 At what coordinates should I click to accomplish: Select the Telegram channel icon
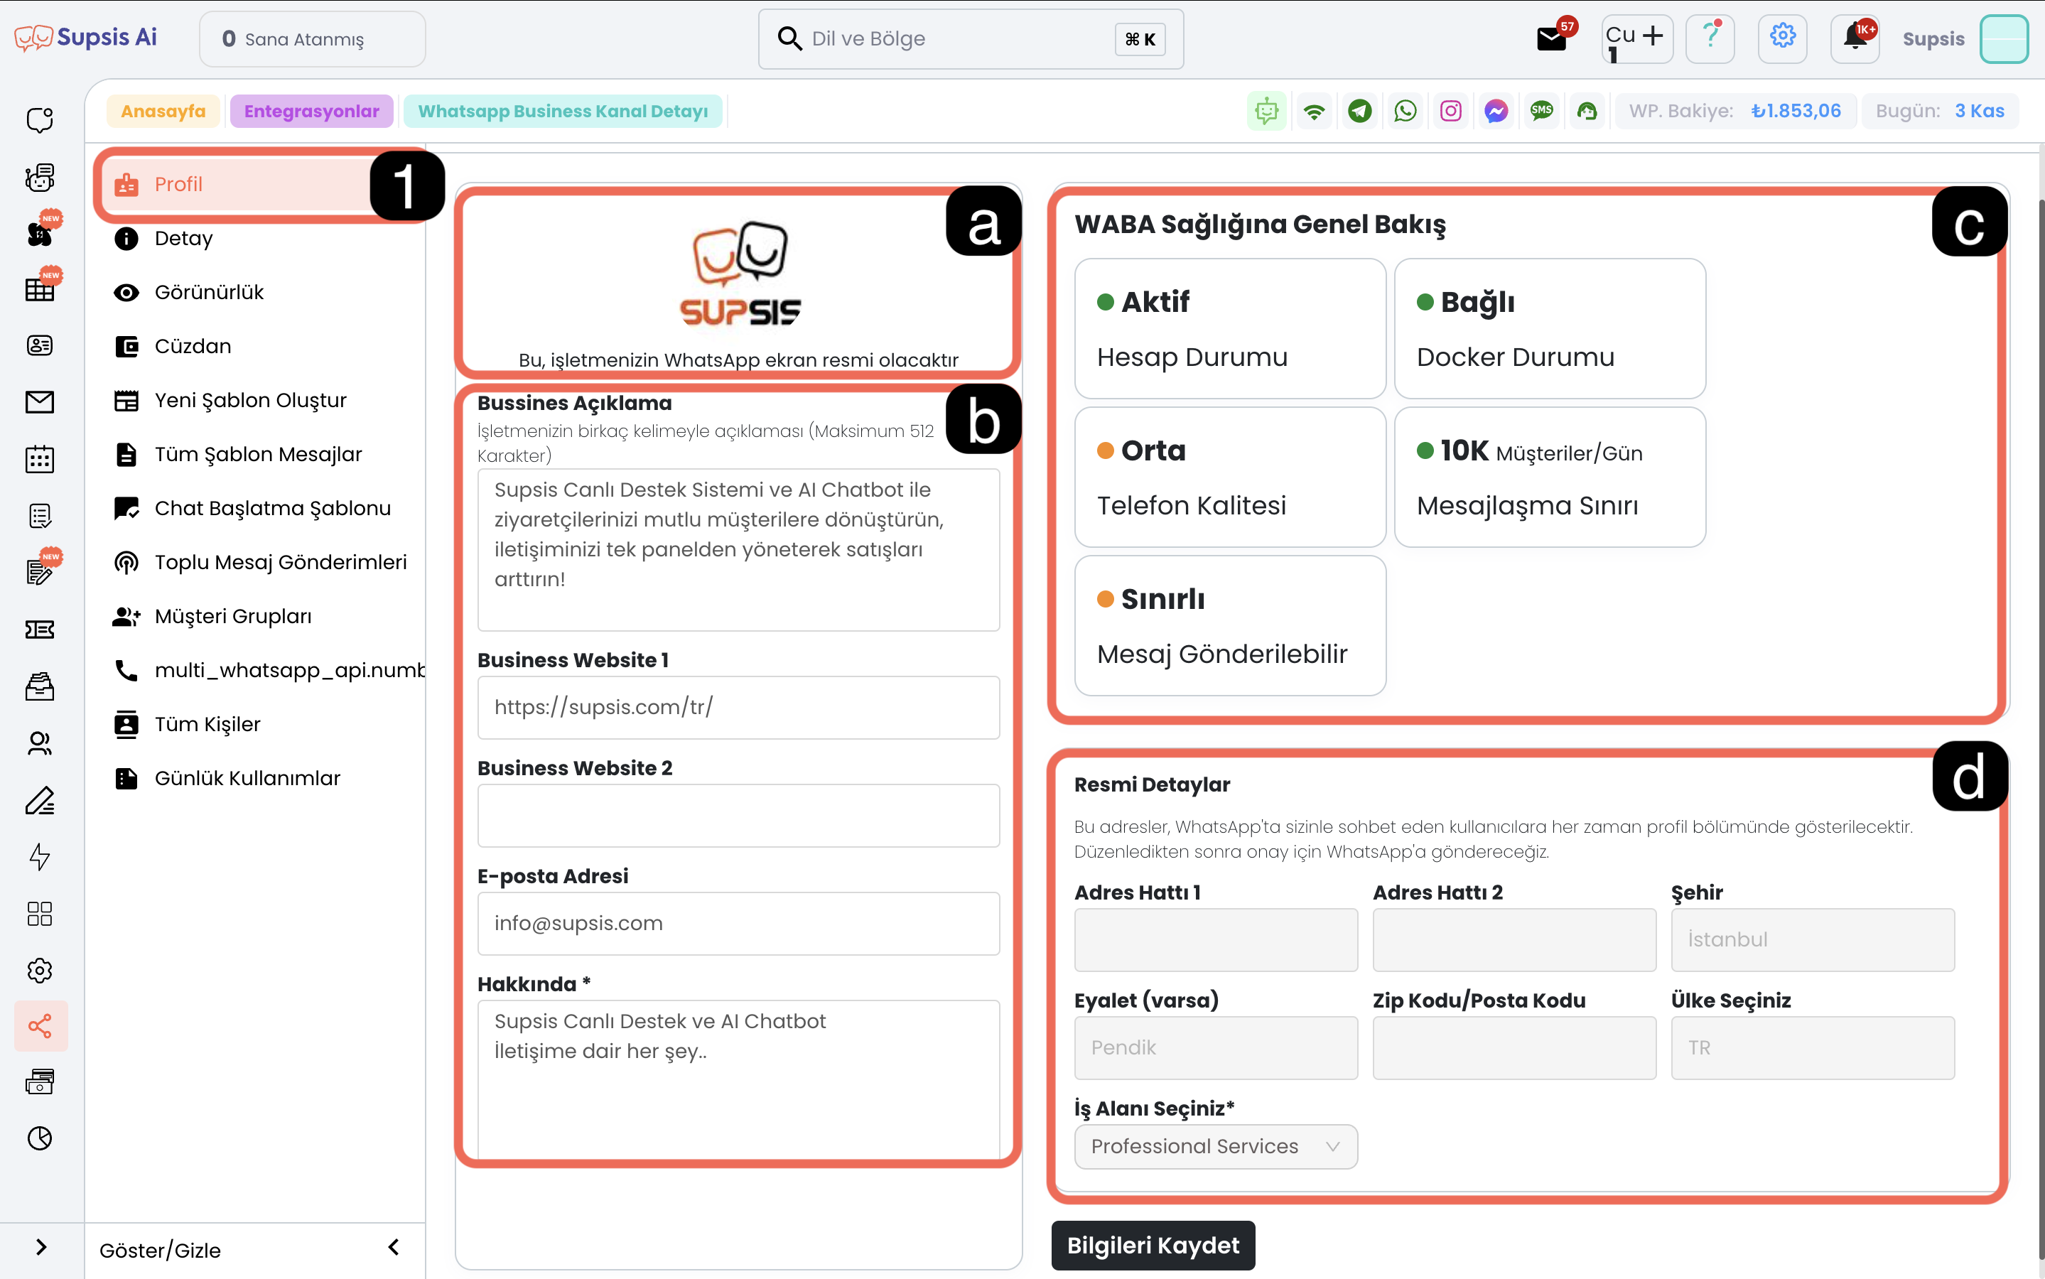(1360, 111)
